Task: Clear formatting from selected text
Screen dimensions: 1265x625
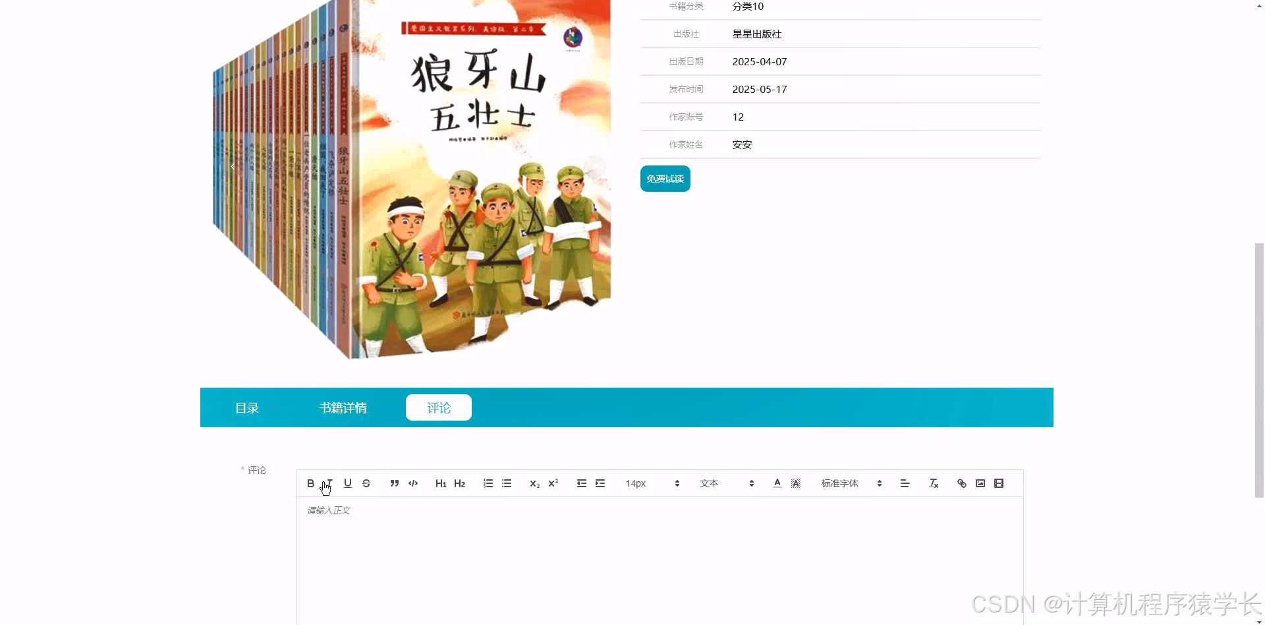Action: pyautogui.click(x=934, y=483)
